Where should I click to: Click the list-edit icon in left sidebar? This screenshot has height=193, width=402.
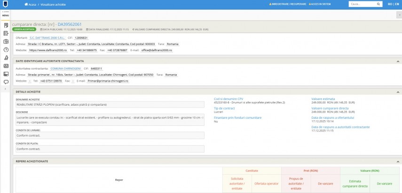[x=6, y=33]
